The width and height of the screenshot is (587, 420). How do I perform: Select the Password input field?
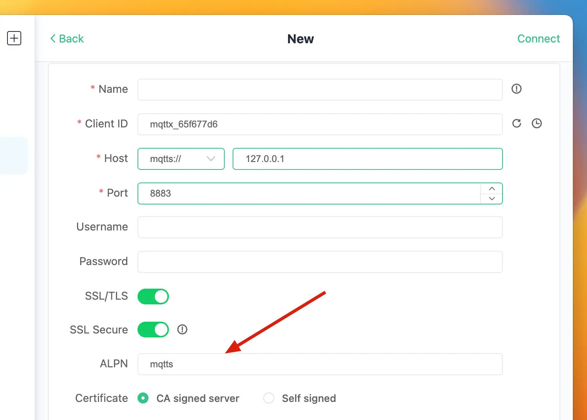pos(320,262)
